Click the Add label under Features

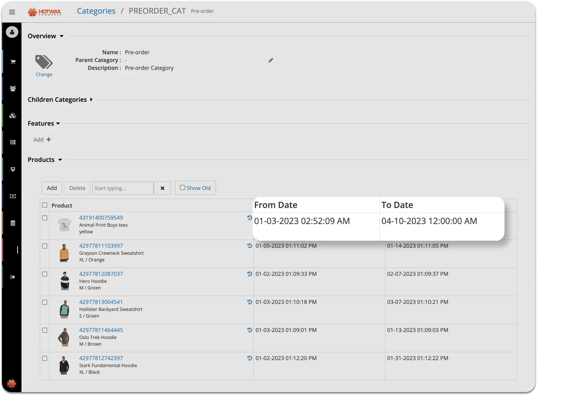pyautogui.click(x=39, y=140)
